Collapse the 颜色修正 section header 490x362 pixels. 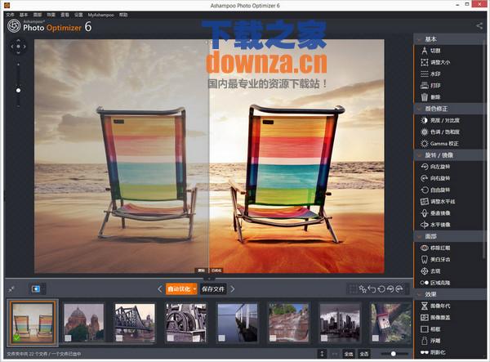tap(448, 109)
